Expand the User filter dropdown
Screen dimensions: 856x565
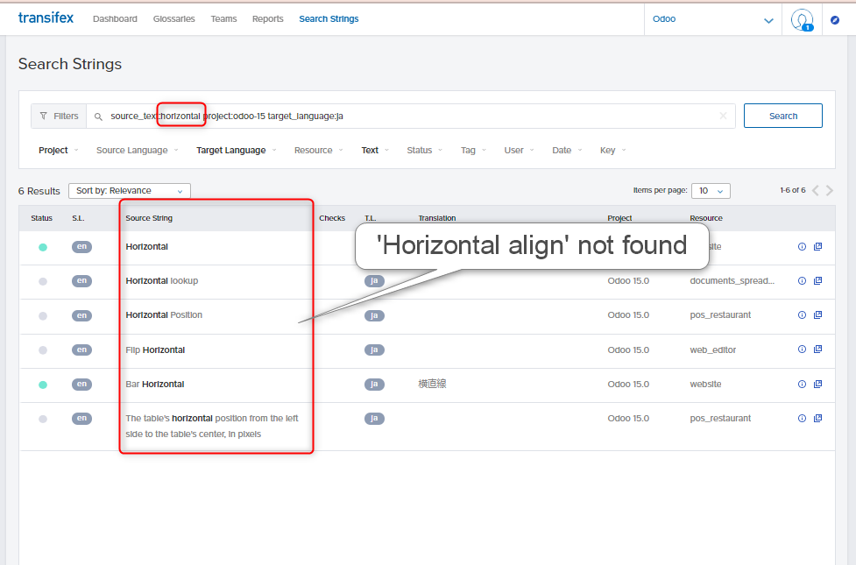(x=520, y=150)
